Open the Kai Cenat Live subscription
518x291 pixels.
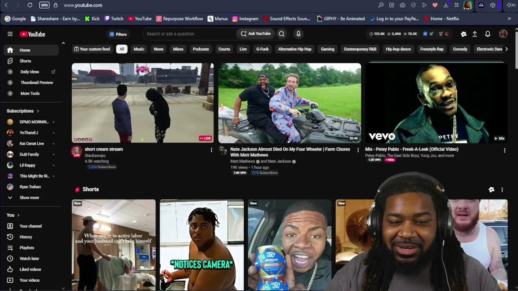tap(31, 143)
